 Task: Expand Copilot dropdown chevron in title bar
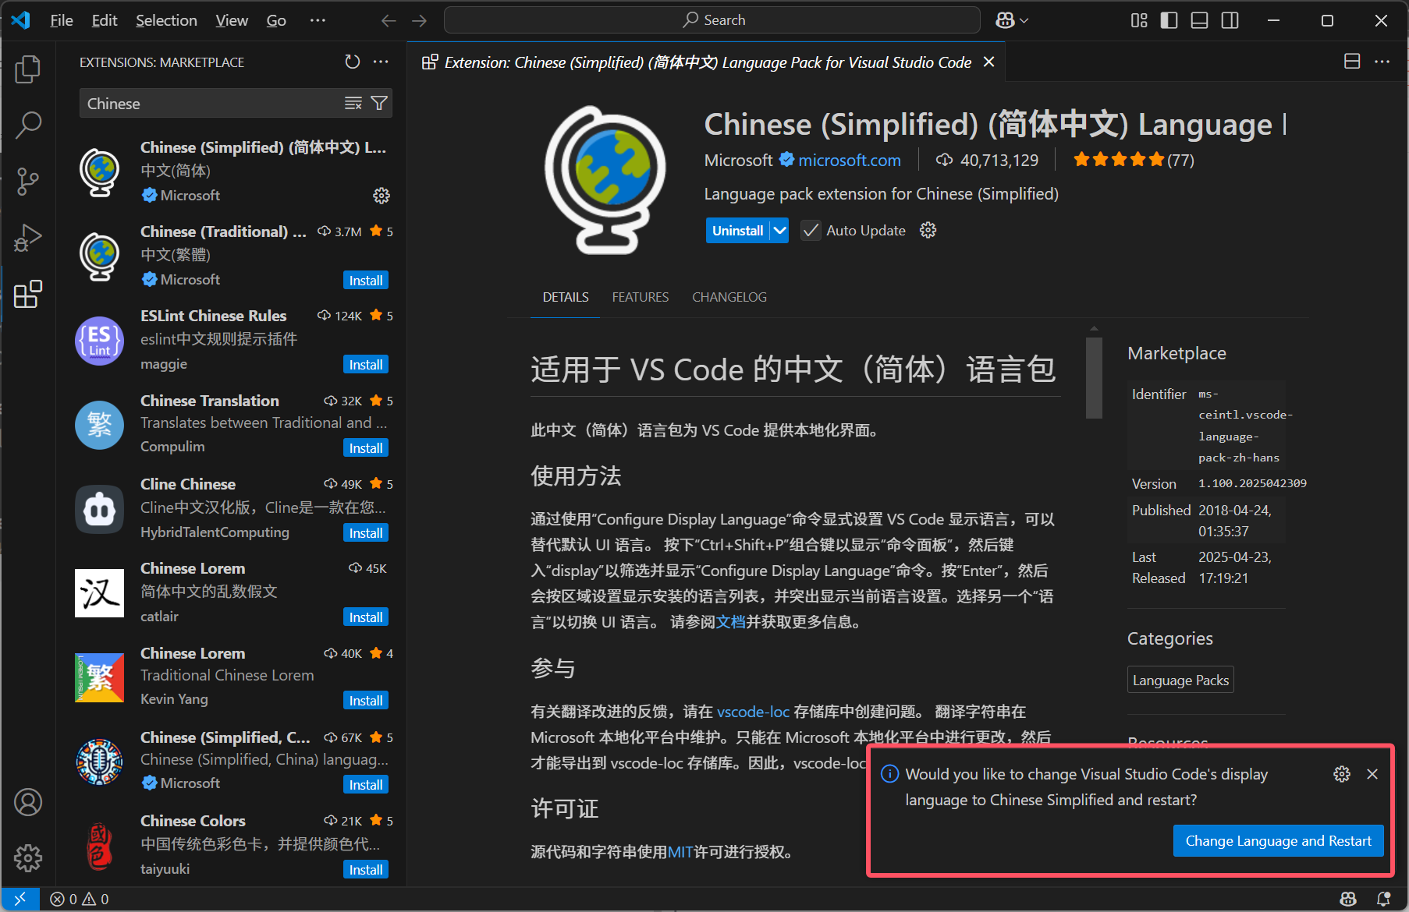(x=1024, y=20)
